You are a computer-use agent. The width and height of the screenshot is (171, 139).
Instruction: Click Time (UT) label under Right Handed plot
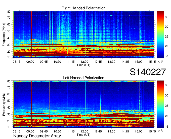[x=83, y=65]
